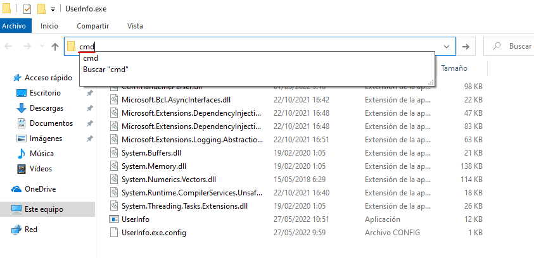534x258 pixels.
Task: Click the Red network icon
Action: pyautogui.click(x=16, y=230)
